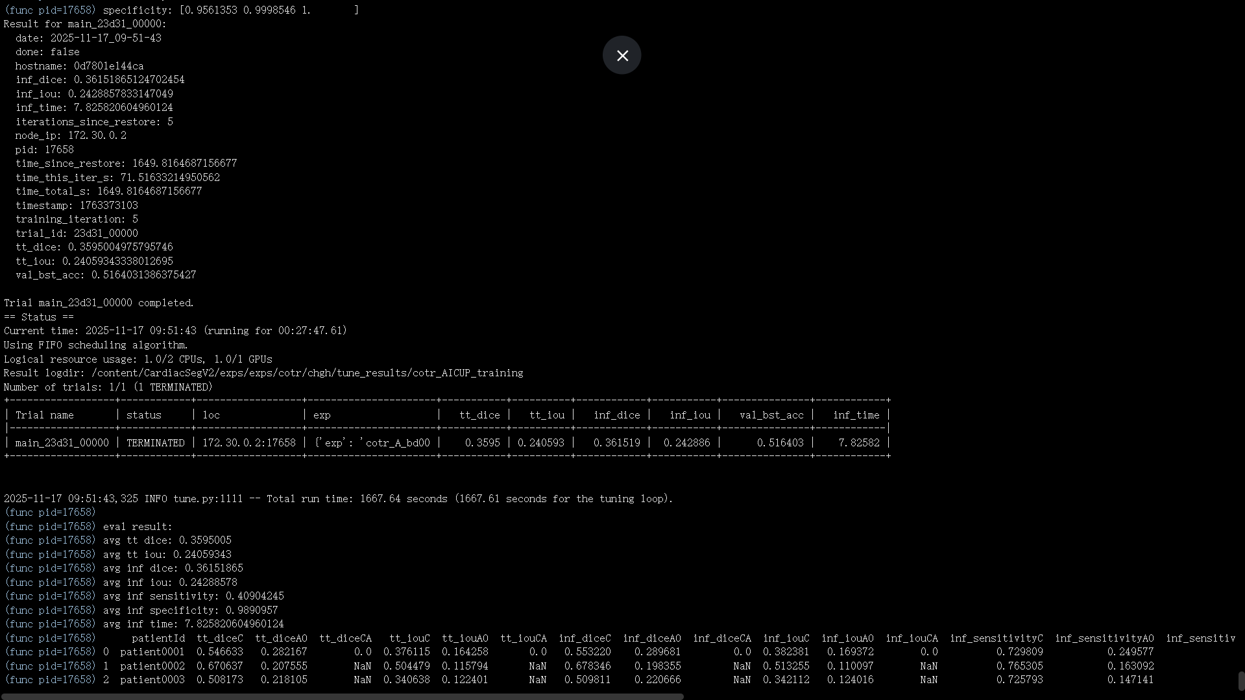Close the overlay with the X button
Screen dimensions: 1245x700
pyautogui.click(x=622, y=55)
